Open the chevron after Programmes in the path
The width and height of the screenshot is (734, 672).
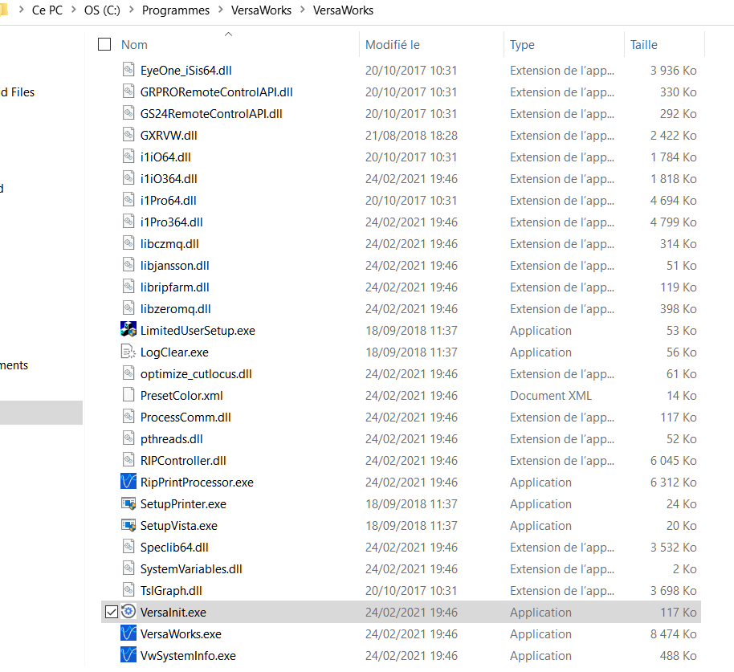coord(221,10)
